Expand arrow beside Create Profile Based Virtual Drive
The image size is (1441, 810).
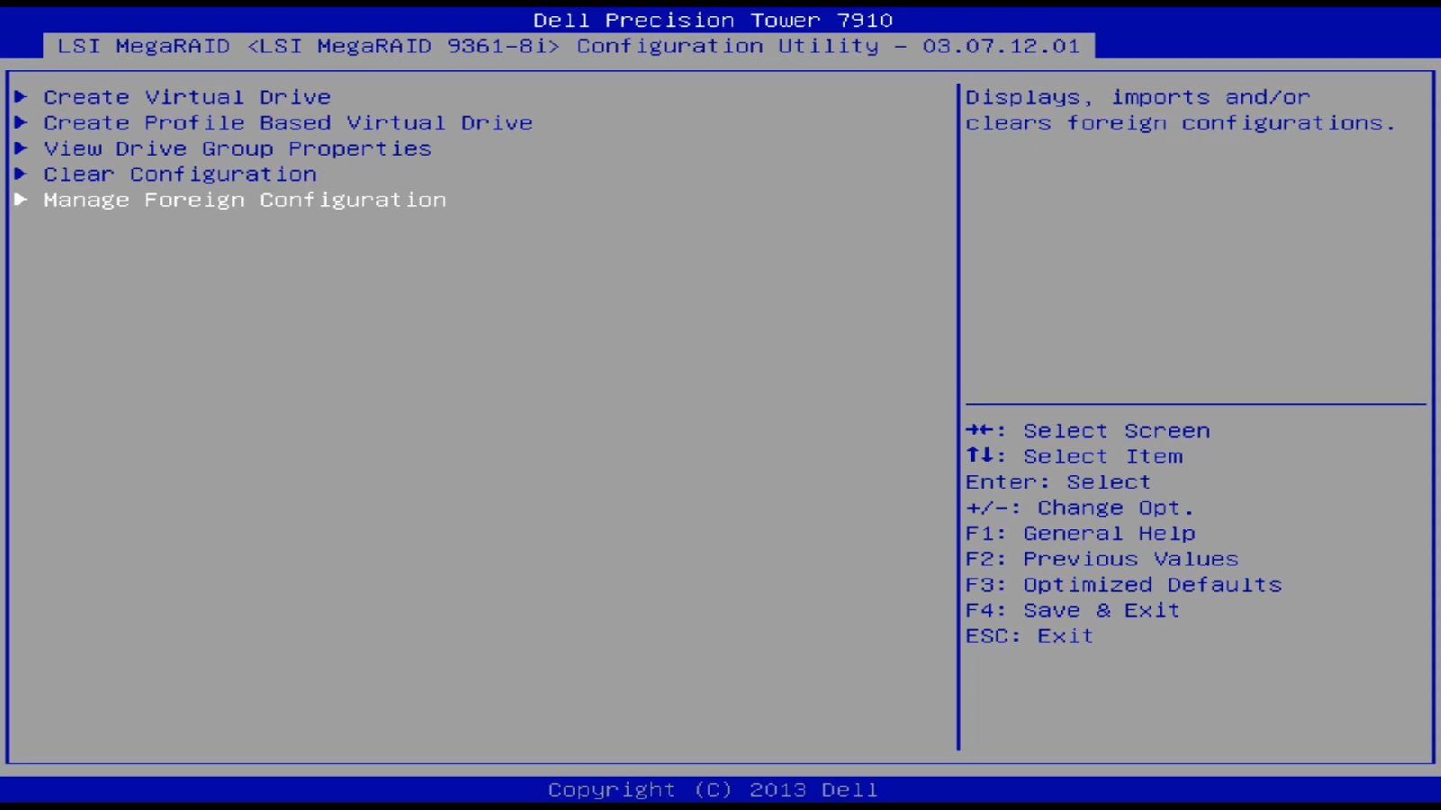coord(23,122)
